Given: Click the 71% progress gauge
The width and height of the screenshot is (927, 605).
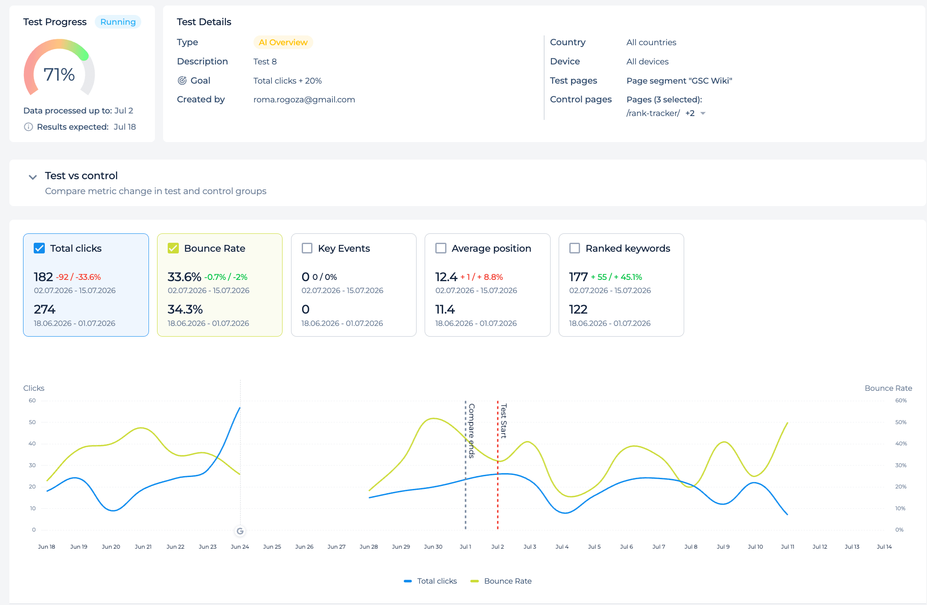Looking at the screenshot, I should tap(59, 68).
